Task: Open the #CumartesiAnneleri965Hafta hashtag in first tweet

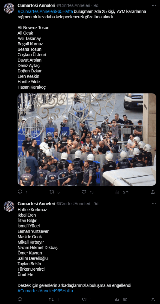Action: [x=45, y=11]
